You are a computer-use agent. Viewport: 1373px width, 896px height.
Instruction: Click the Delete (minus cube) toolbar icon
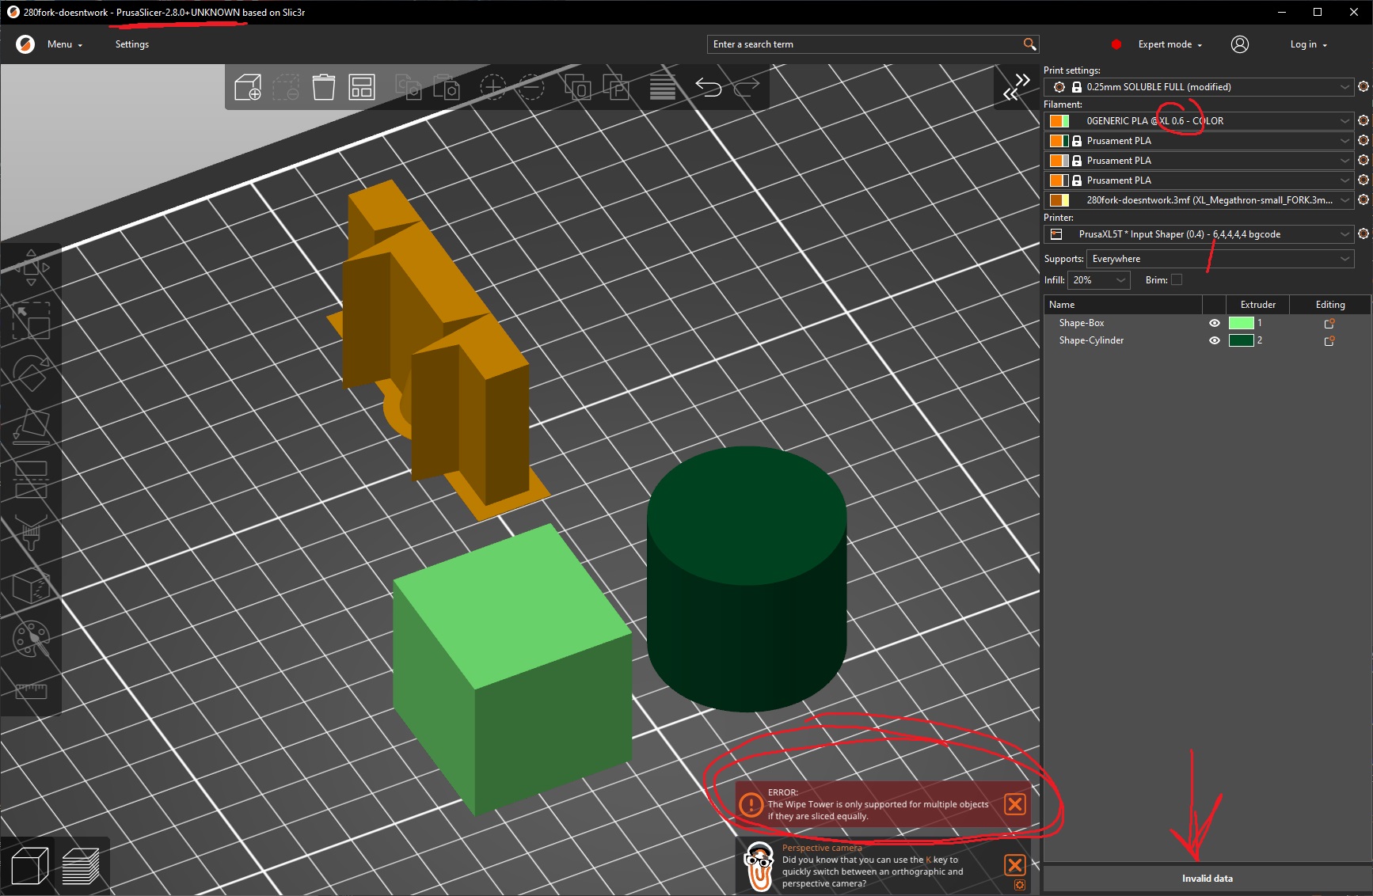click(x=286, y=87)
